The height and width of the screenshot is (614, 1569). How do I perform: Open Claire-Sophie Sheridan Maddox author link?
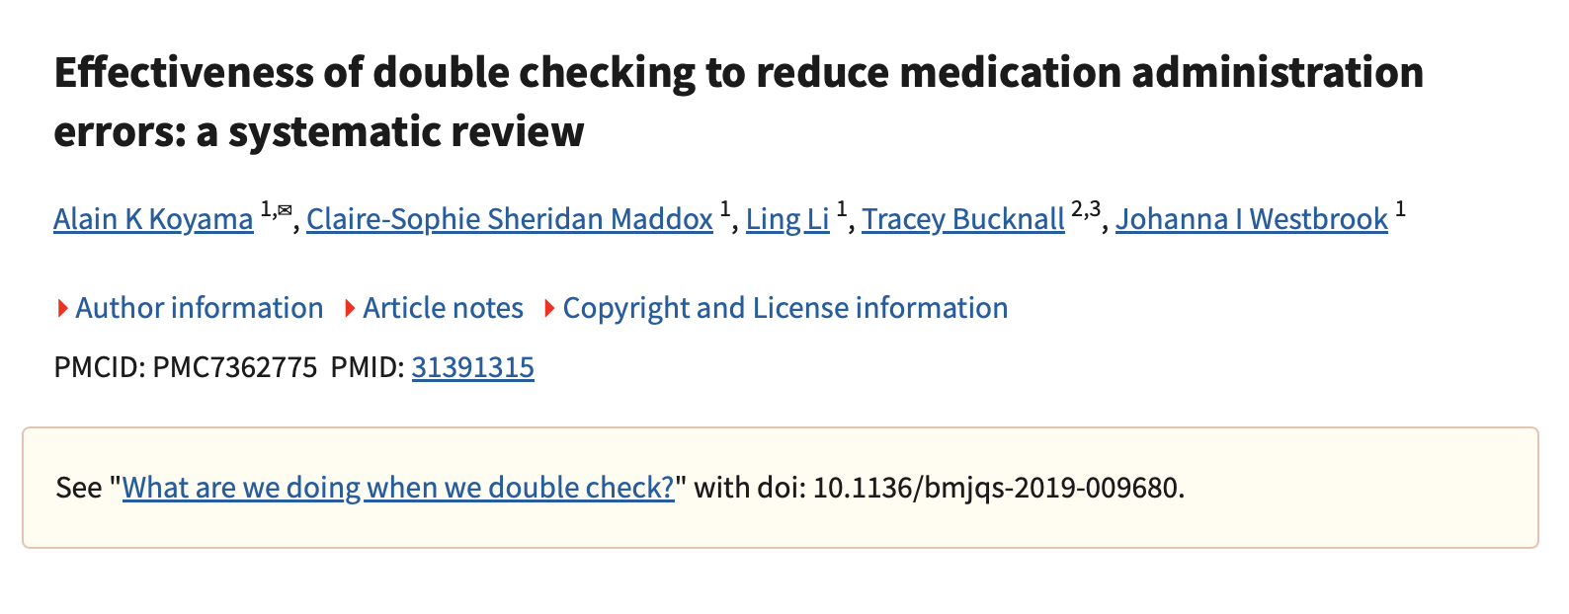coord(509,219)
